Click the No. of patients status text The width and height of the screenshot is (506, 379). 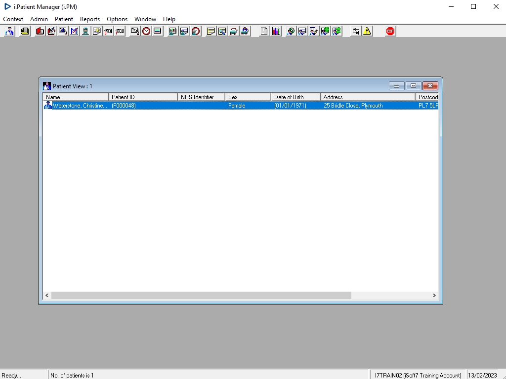[x=72, y=375]
